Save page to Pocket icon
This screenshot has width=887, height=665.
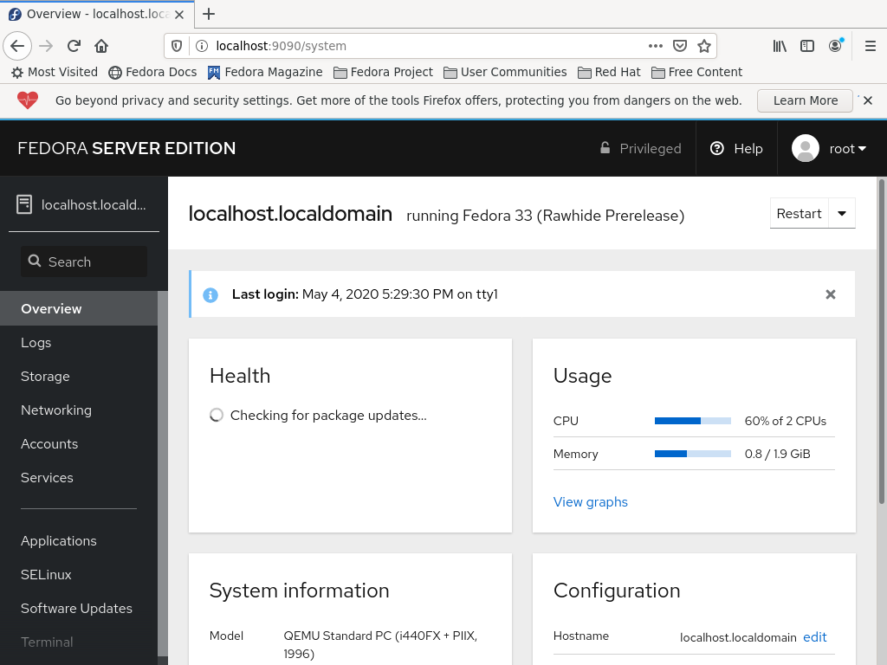[680, 46]
